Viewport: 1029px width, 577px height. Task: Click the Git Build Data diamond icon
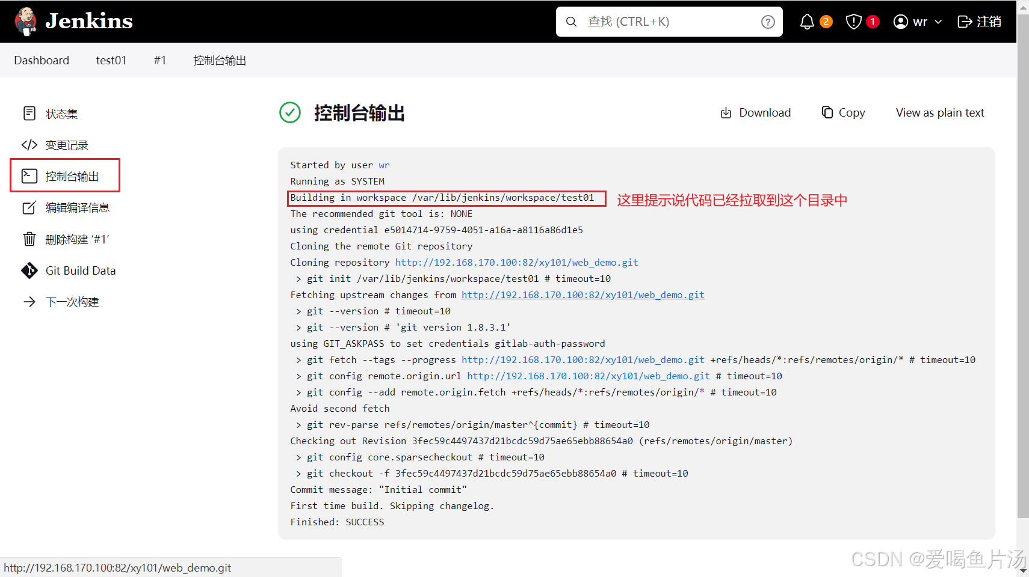click(x=29, y=270)
